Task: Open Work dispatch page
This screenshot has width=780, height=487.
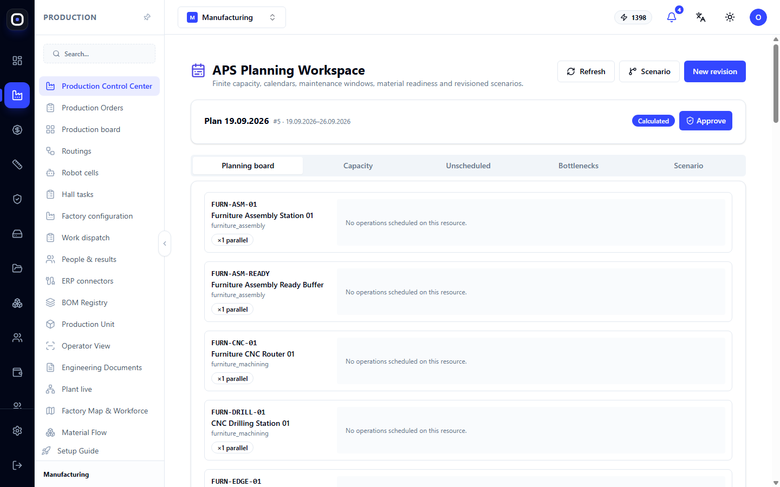Action: [99, 238]
